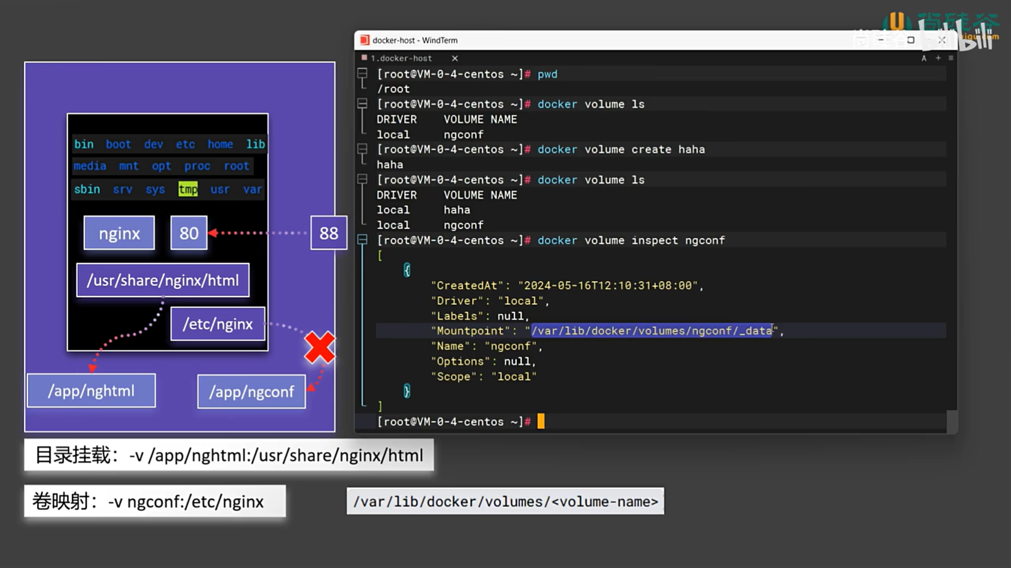Click the highlighted tmp directory
Image resolution: width=1011 pixels, height=568 pixels.
(x=188, y=189)
